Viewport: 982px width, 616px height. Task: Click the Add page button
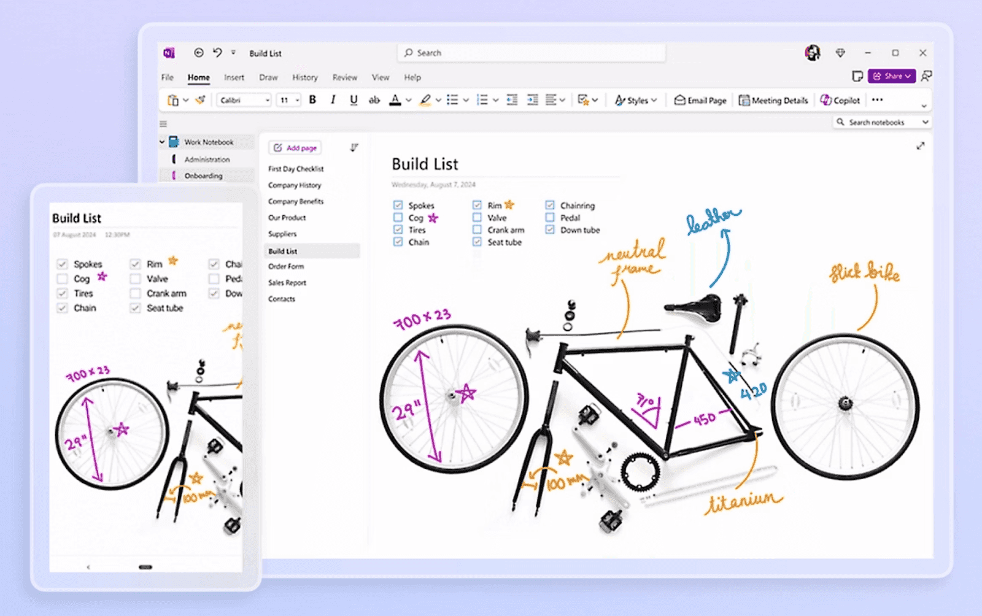(295, 147)
